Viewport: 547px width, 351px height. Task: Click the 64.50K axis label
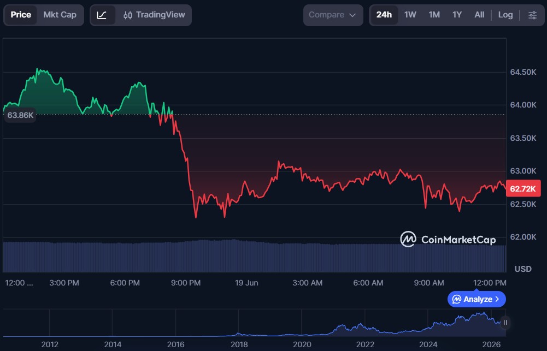pyautogui.click(x=524, y=72)
